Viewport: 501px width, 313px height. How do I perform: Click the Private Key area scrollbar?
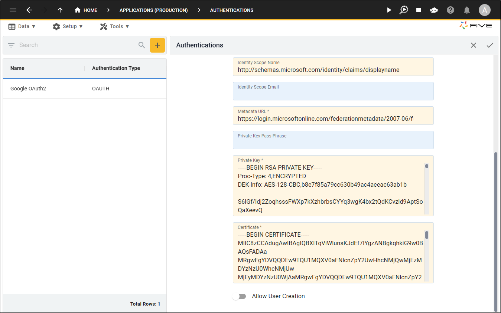(x=427, y=189)
